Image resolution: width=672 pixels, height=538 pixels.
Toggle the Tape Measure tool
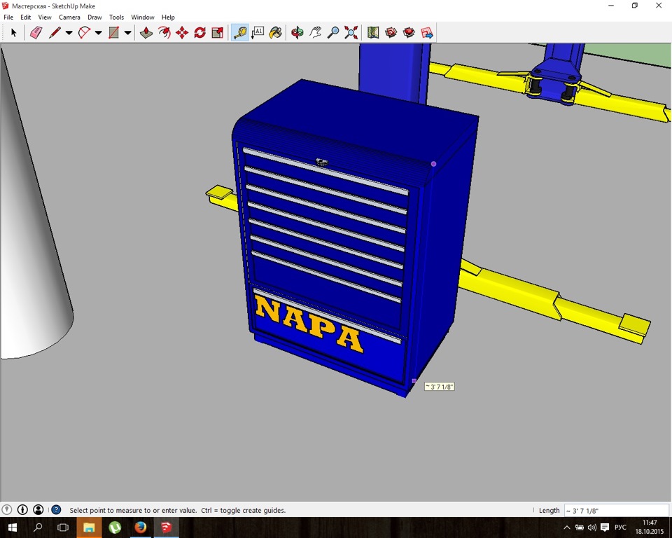[x=240, y=33]
